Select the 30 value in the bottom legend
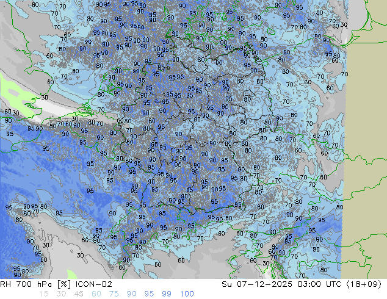Image resolution: width=387 pixels, height=299 pixels. click(x=61, y=294)
